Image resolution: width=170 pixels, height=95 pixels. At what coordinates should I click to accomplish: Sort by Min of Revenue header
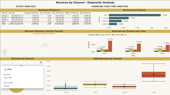pos(45,13)
